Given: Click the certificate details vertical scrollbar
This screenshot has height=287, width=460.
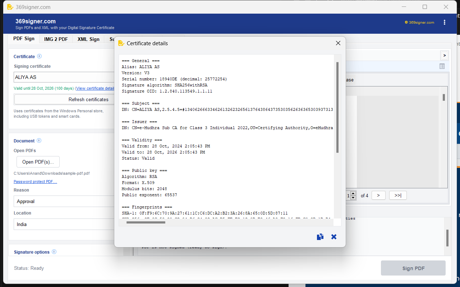Looking at the screenshot, I should 337,107.
